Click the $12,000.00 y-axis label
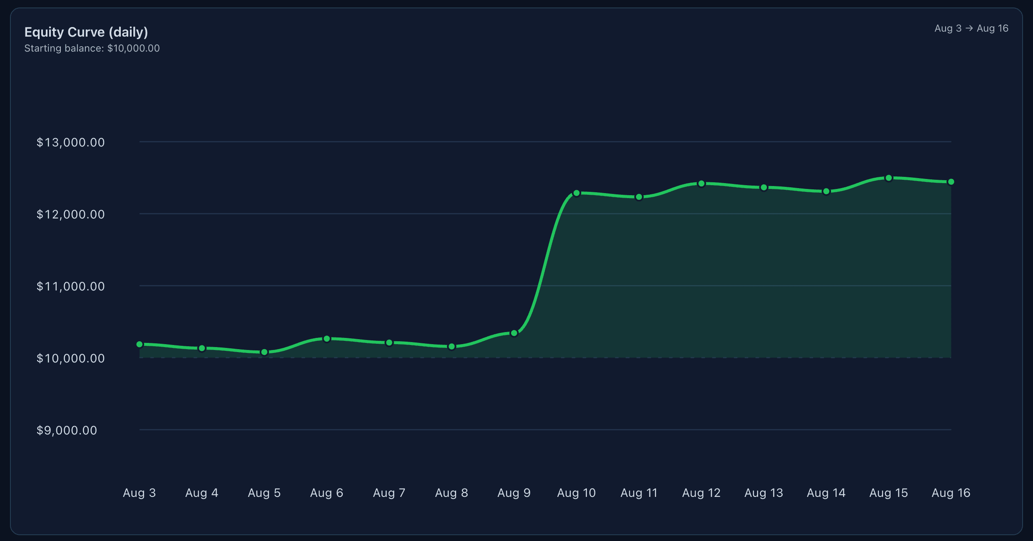 point(71,214)
